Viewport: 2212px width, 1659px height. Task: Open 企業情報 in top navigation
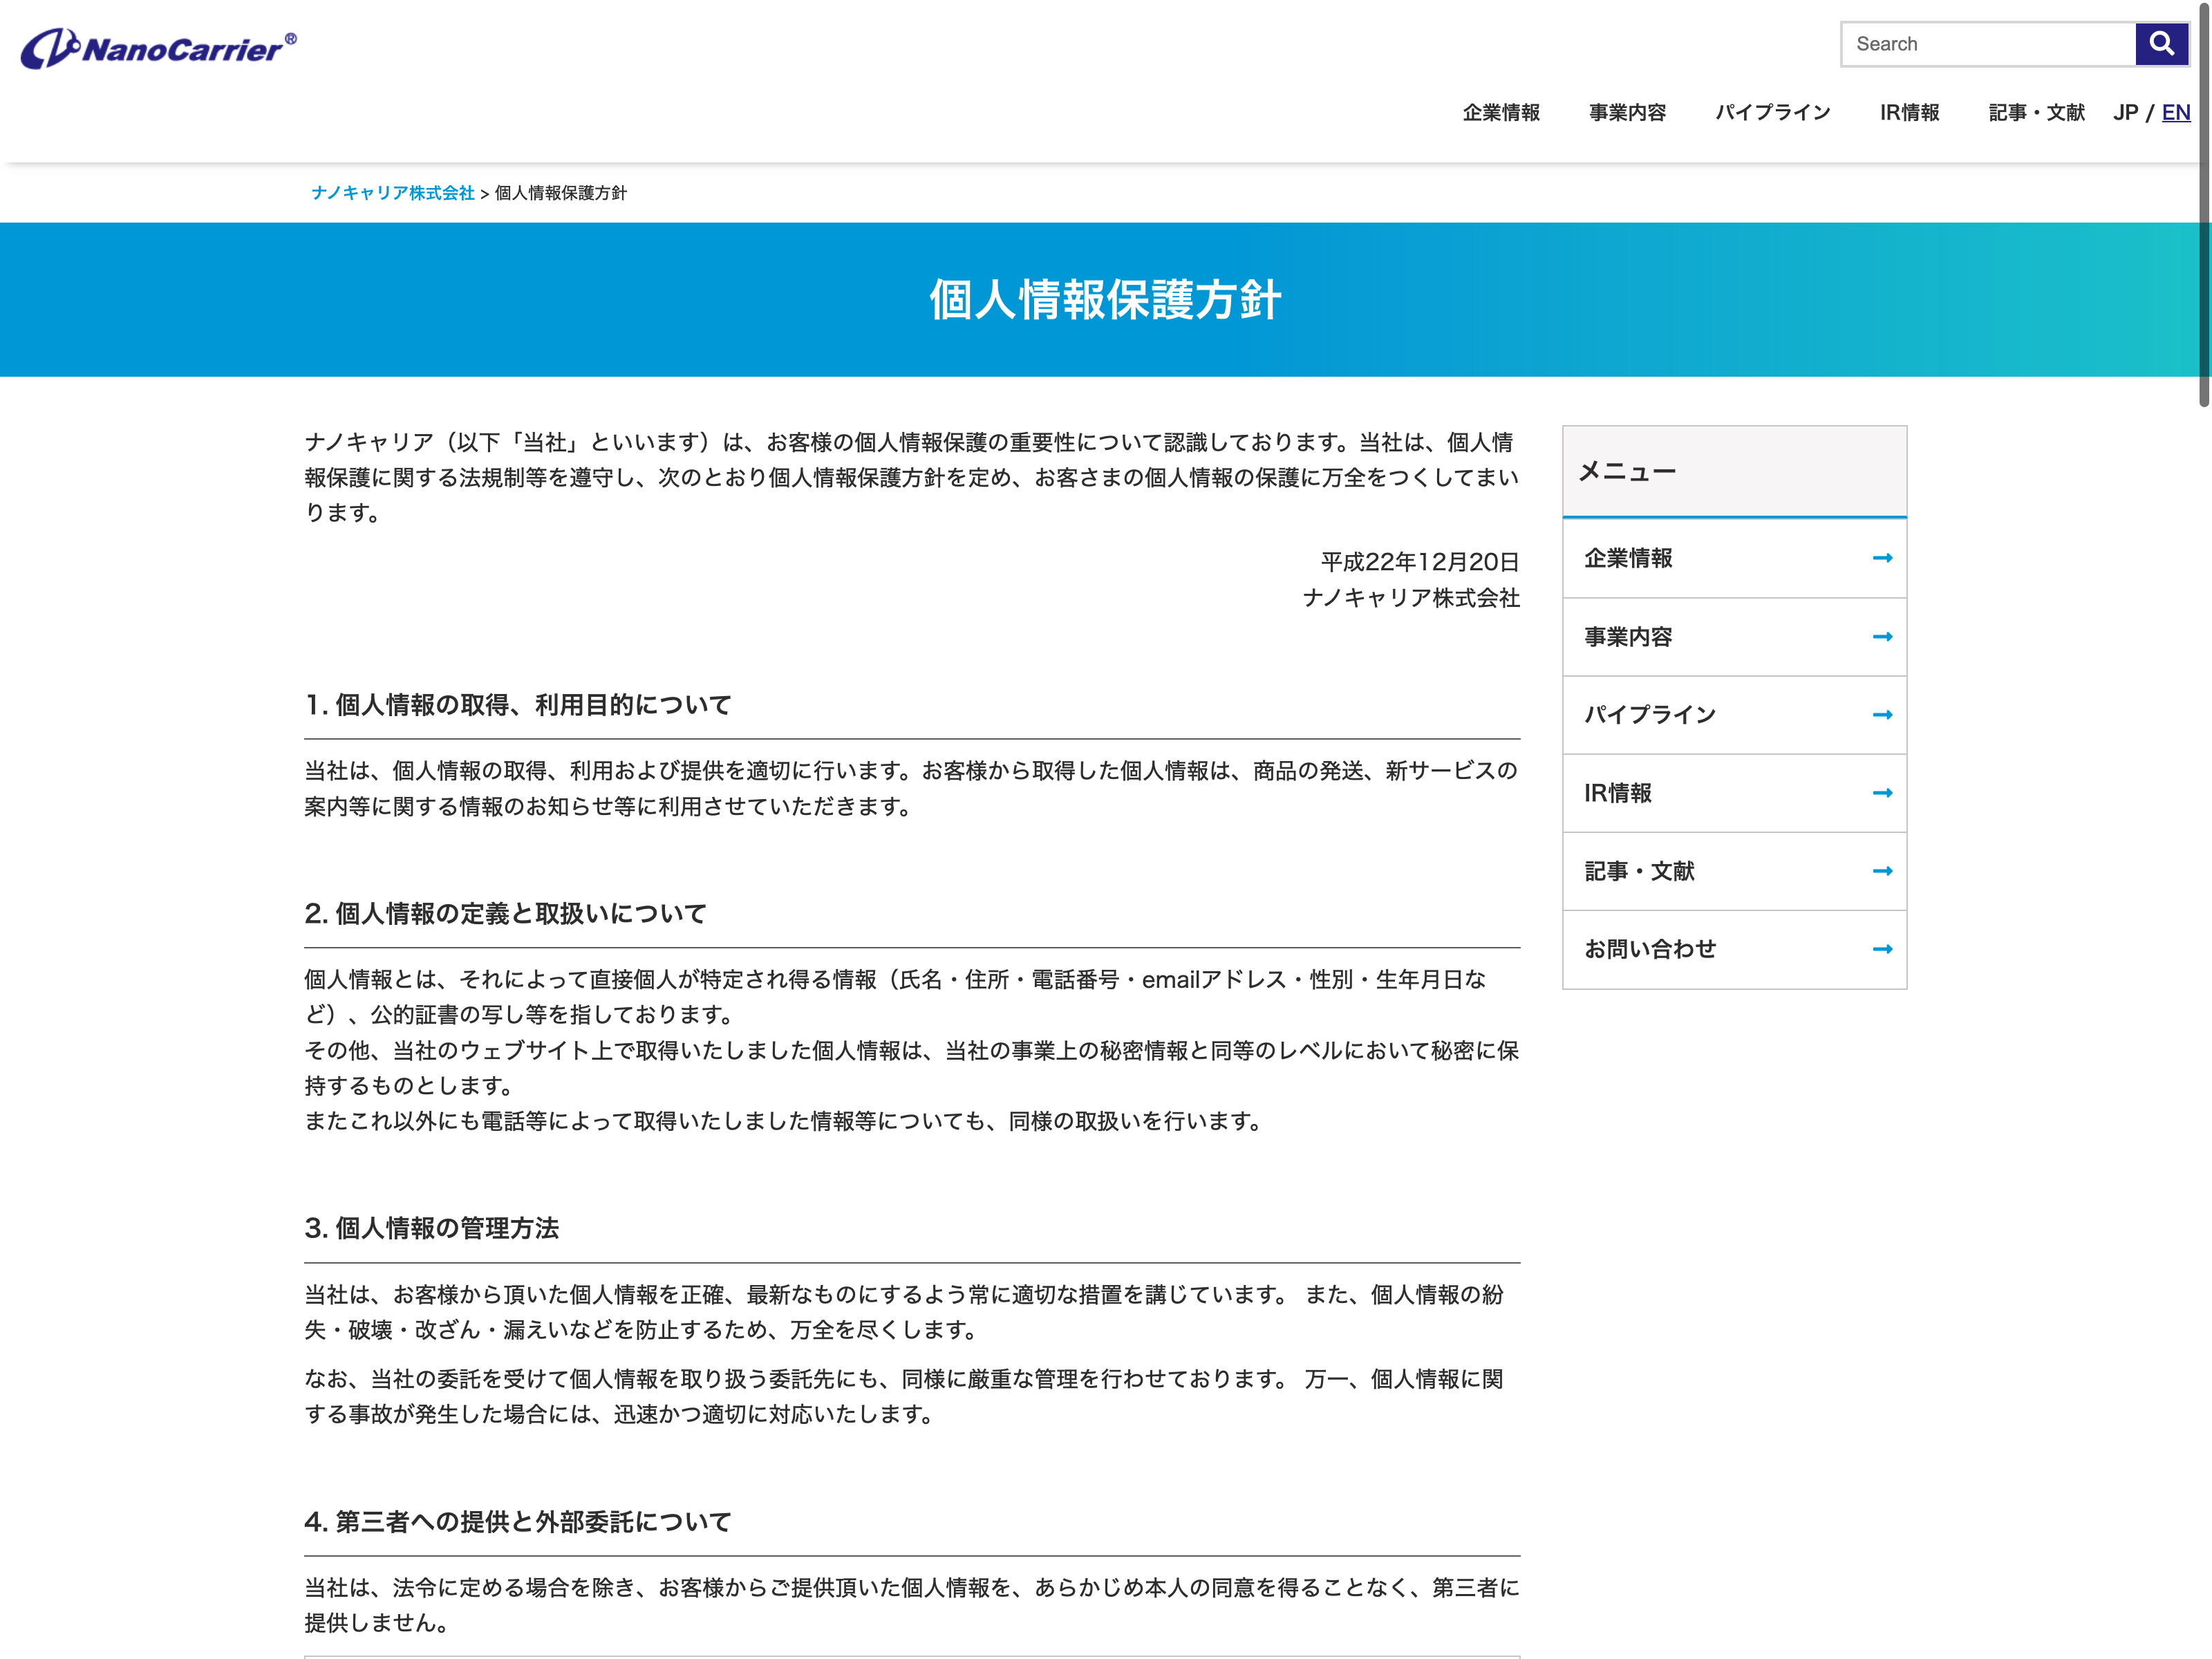pyautogui.click(x=1501, y=113)
